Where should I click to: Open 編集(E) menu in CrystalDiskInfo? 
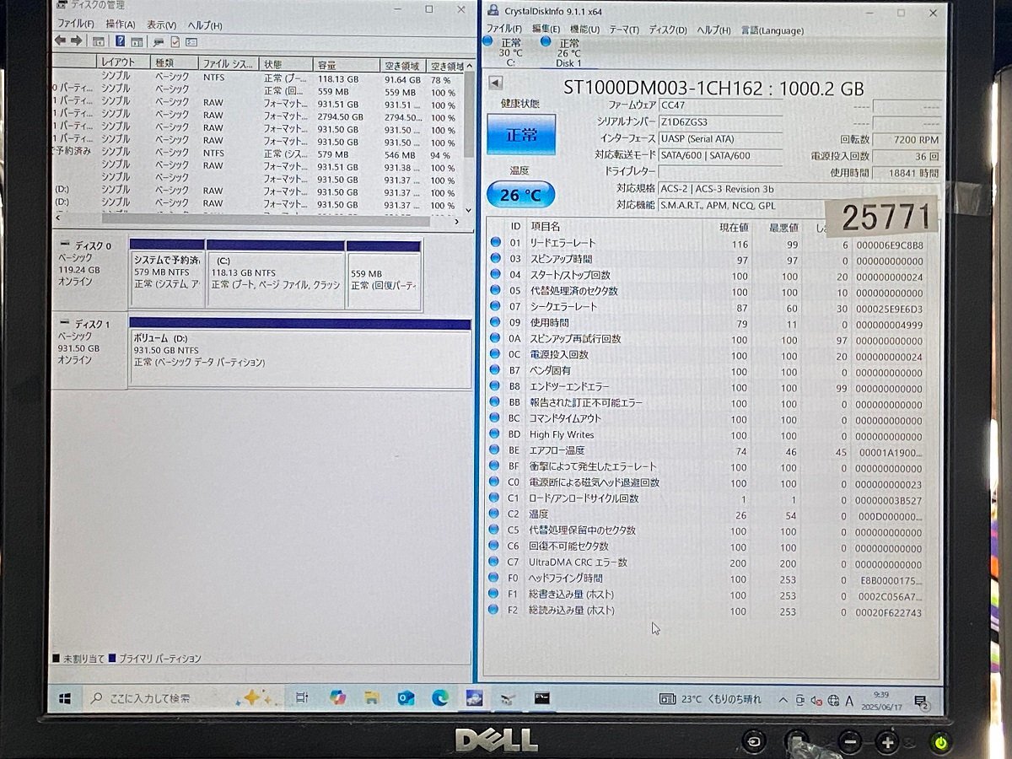[x=546, y=30]
